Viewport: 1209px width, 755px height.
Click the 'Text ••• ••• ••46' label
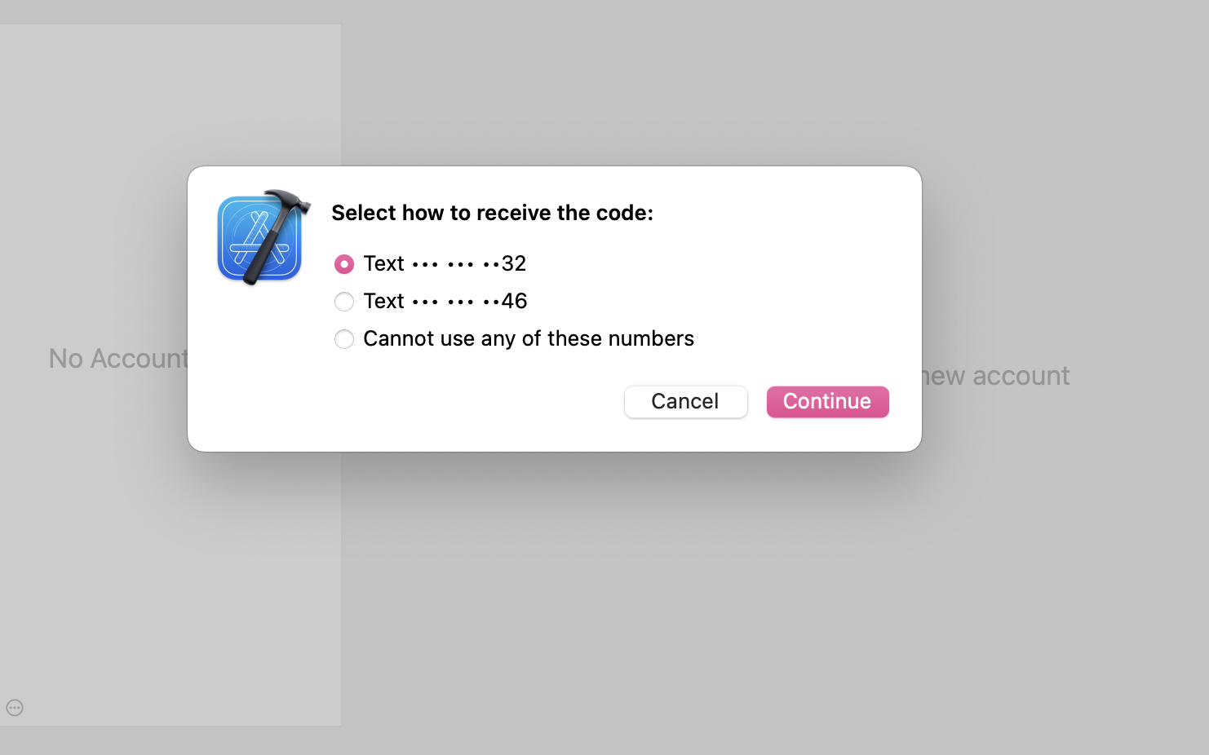pyautogui.click(x=445, y=302)
